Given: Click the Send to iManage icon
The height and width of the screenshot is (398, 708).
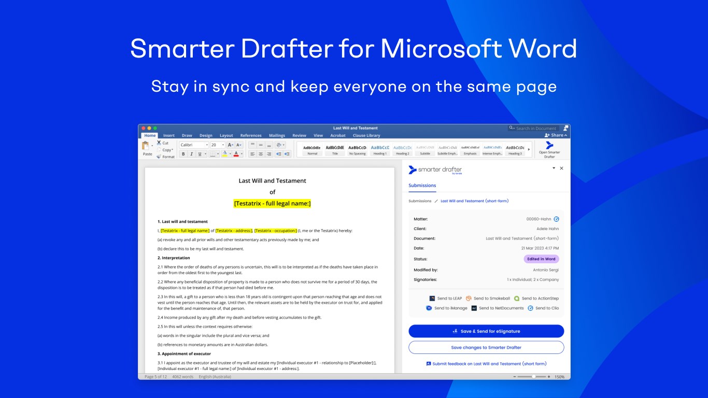Looking at the screenshot, I should (429, 308).
